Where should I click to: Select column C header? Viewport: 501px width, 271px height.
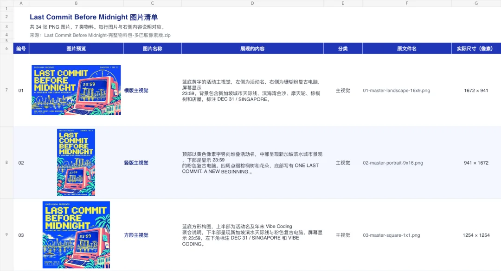coord(153,3)
